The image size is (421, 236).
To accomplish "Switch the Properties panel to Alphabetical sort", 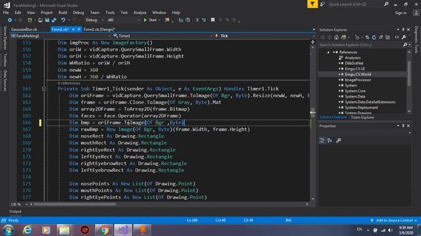I will click(x=330, y=140).
